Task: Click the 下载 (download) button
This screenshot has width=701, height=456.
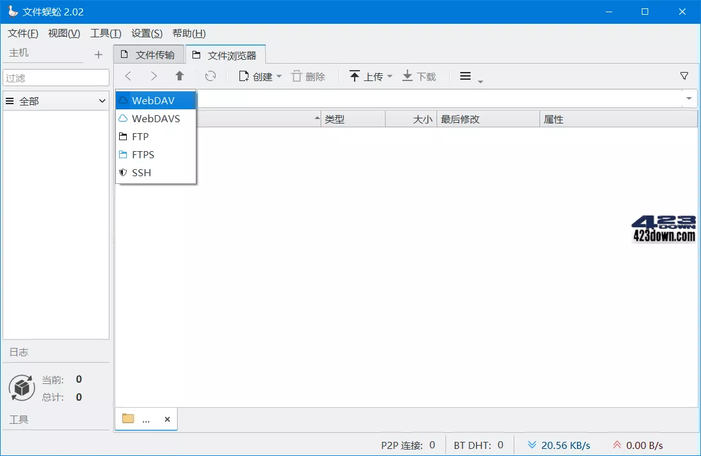Action: [x=418, y=76]
